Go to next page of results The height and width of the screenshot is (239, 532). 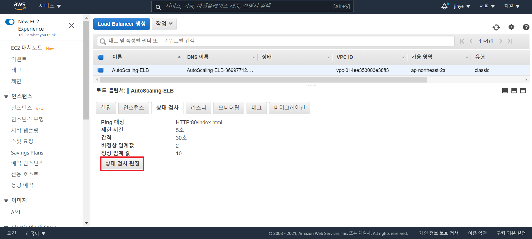[x=501, y=41]
